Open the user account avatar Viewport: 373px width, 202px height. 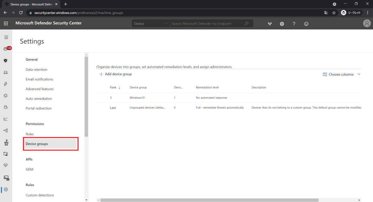[x=367, y=24]
